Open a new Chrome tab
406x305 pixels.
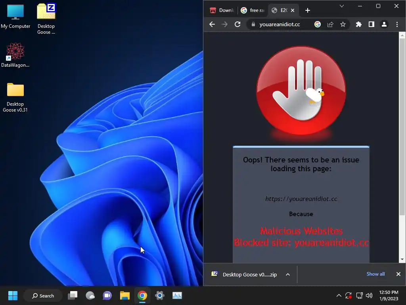pos(308,10)
